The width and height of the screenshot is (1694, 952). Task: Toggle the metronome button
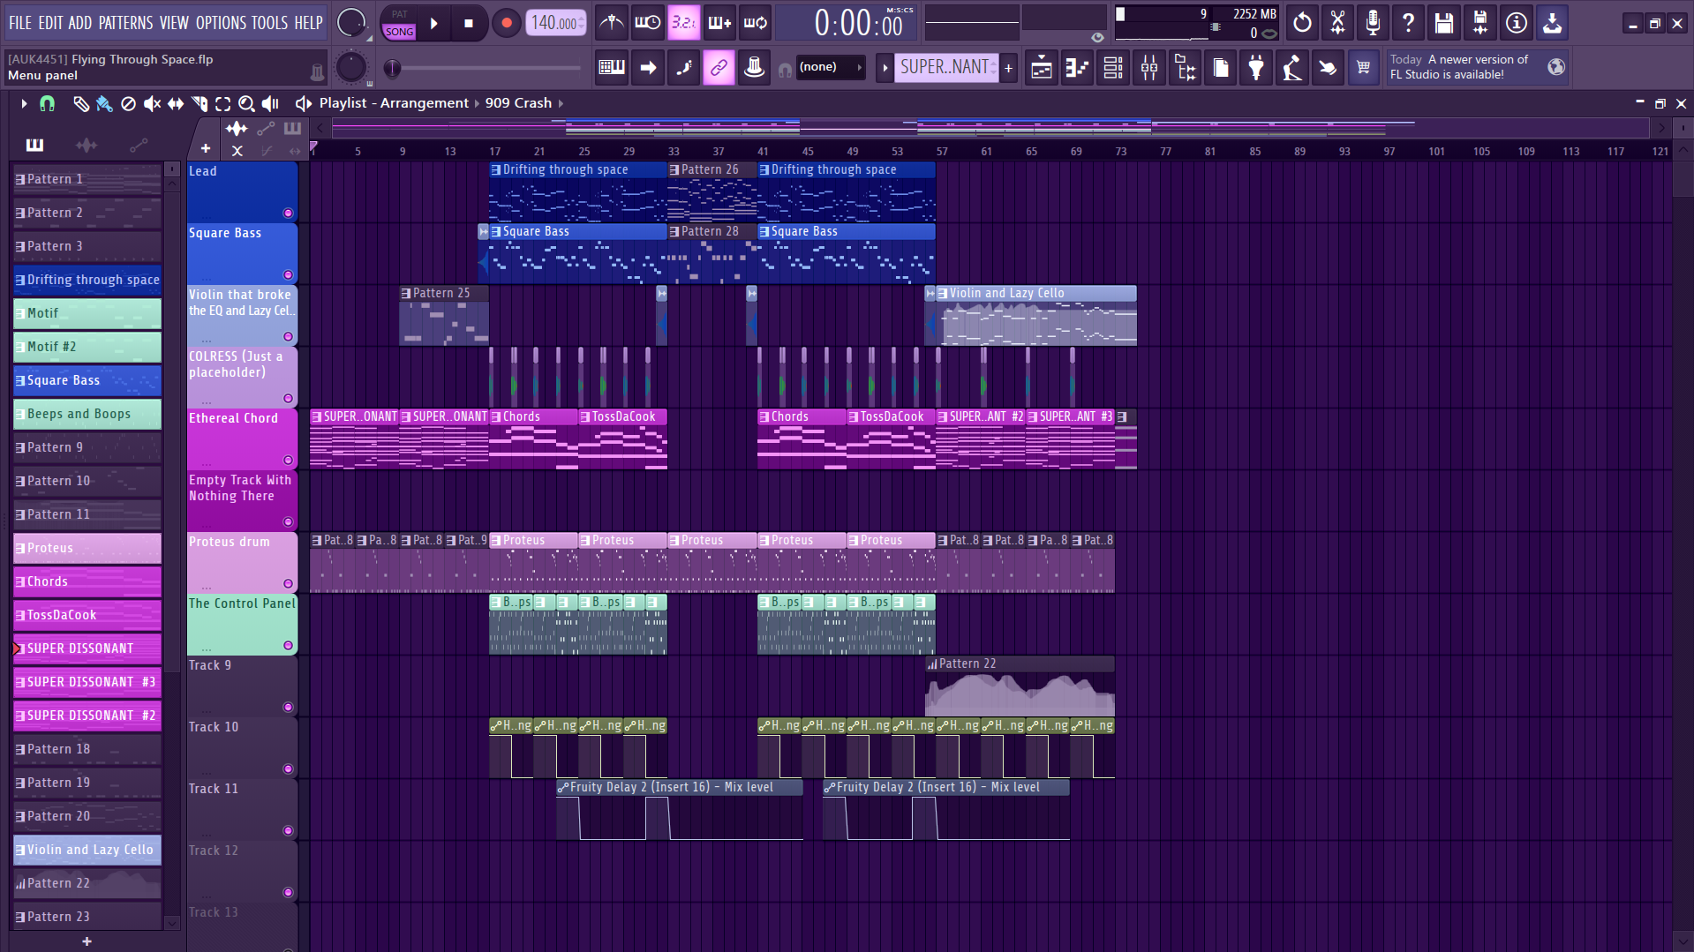click(611, 23)
